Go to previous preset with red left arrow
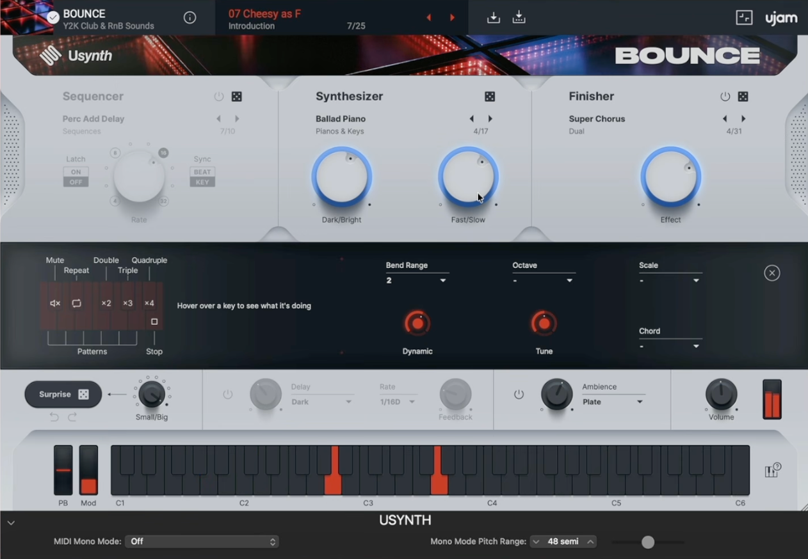The image size is (808, 559). click(429, 18)
